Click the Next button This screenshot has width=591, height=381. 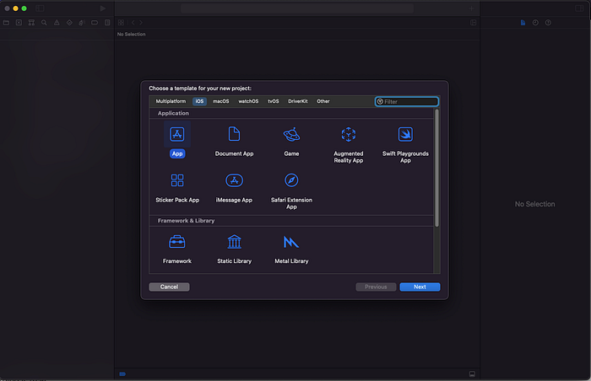click(420, 287)
